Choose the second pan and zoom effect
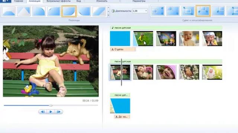The image size is (238, 133). tap(173, 11)
